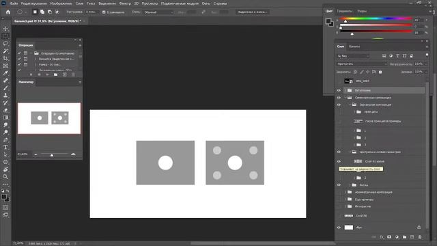Play the selected action in Operations panel
This screenshot has height=246, width=437.
(x=47, y=74)
